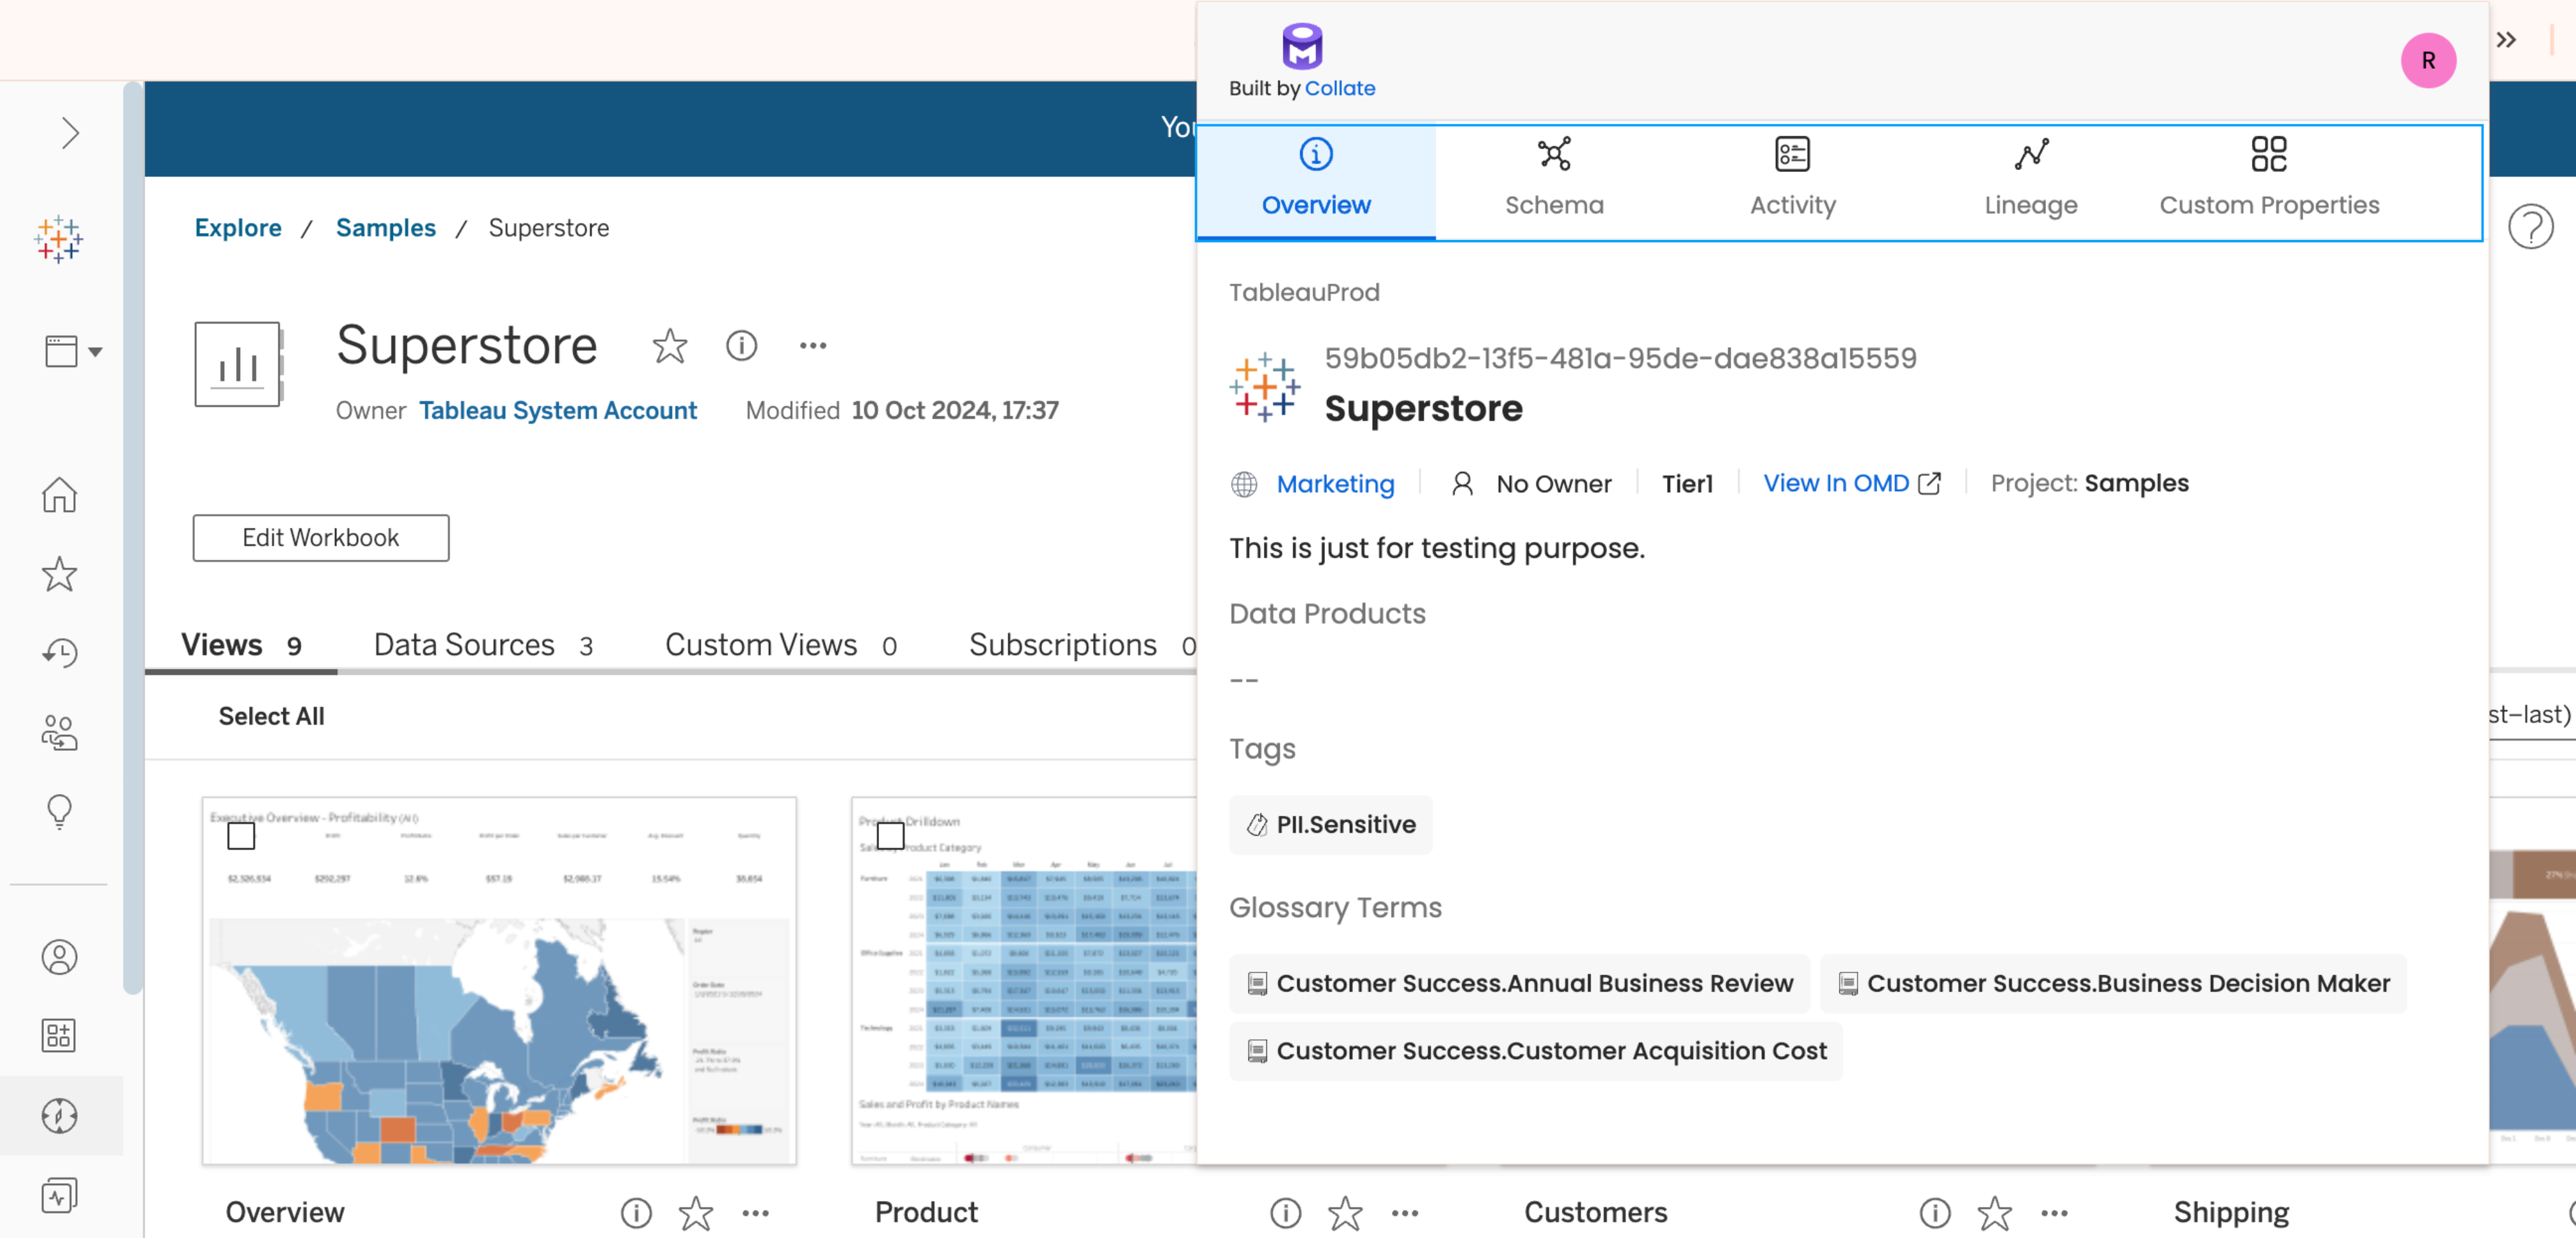The height and width of the screenshot is (1238, 2576).
Task: Click the Samples breadcrumb link
Action: 386,228
